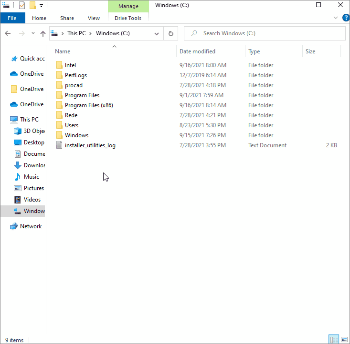Image resolution: width=350 pixels, height=344 pixels.
Task: Click Windows (C:) in the address breadcrumb
Action: pyautogui.click(x=113, y=33)
